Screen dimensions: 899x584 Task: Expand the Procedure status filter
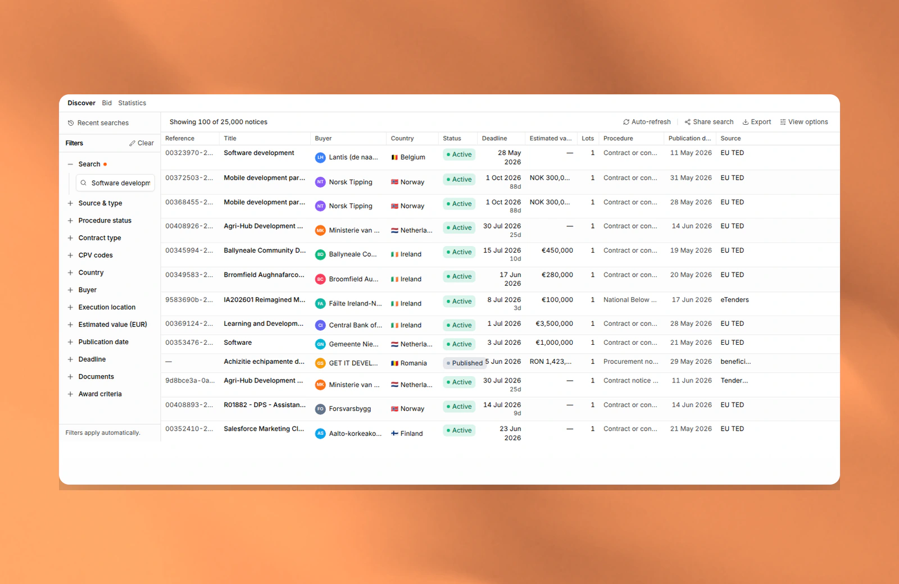coord(70,221)
